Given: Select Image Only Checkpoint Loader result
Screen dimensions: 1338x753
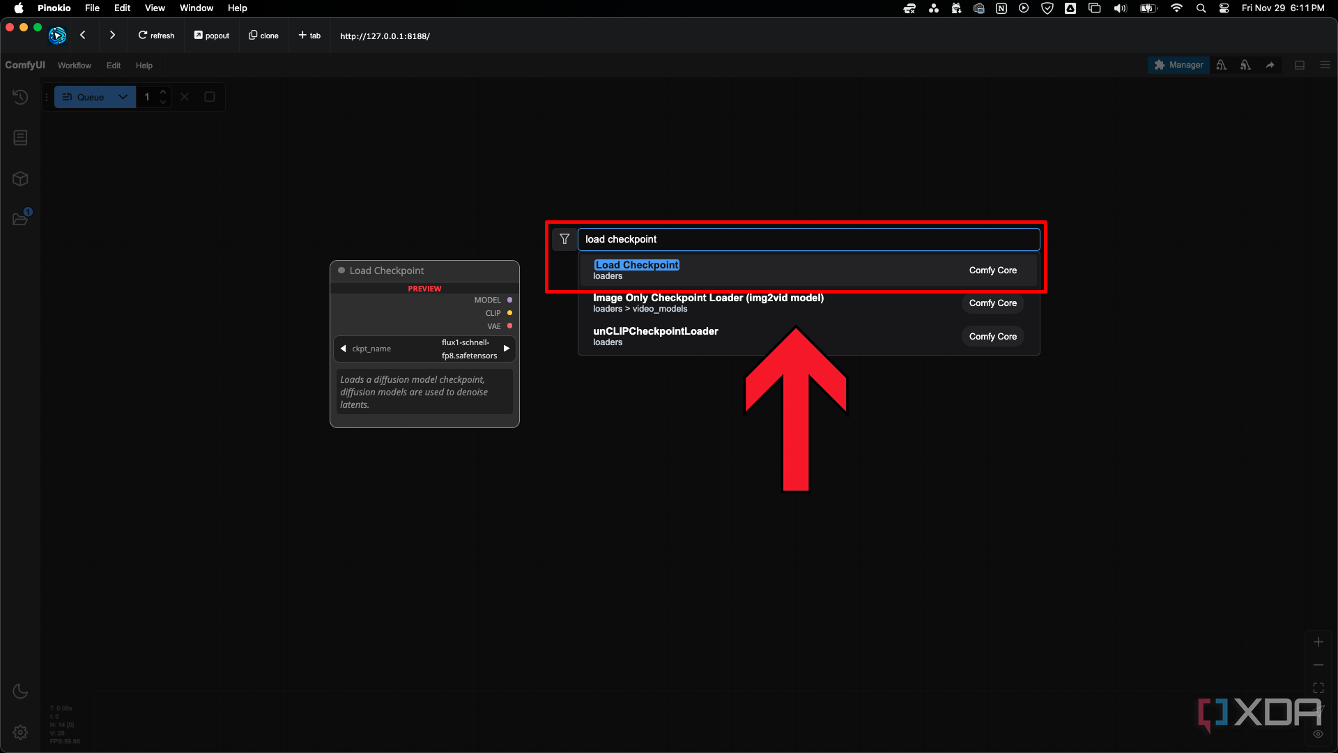Looking at the screenshot, I should click(x=808, y=303).
